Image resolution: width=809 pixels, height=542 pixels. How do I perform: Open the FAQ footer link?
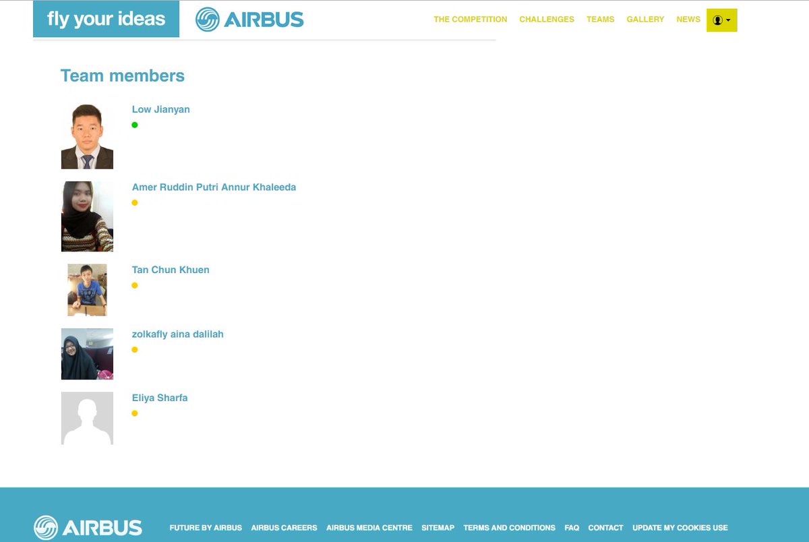point(572,528)
